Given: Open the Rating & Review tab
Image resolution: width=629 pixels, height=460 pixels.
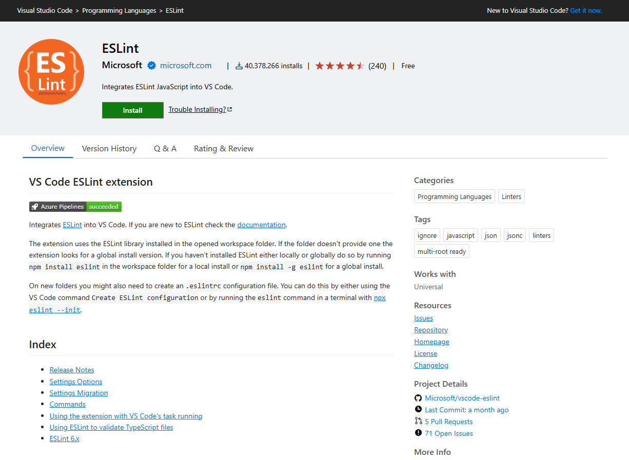Looking at the screenshot, I should (x=224, y=149).
